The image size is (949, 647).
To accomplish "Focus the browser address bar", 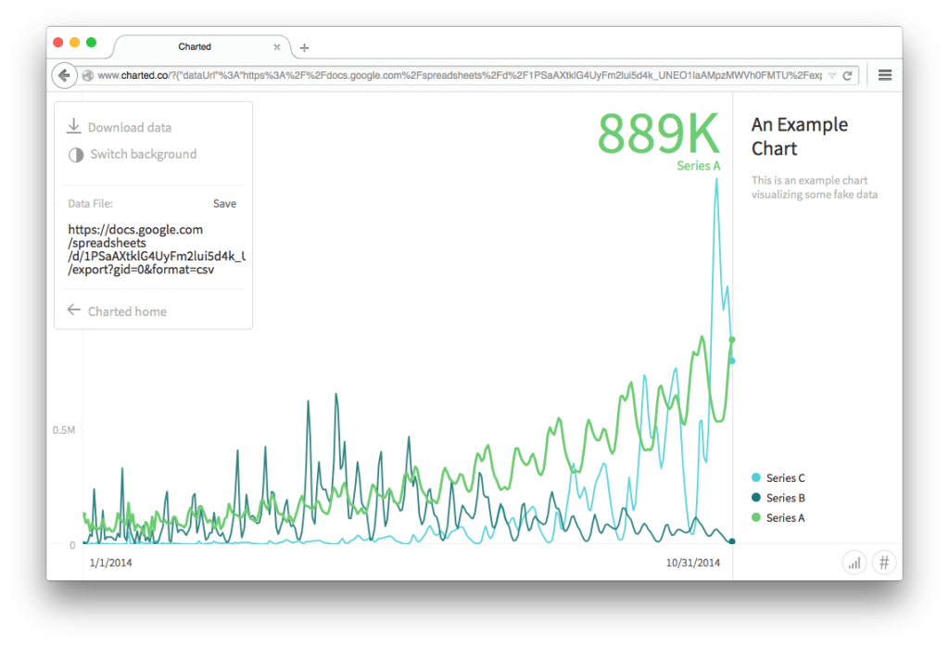I will tap(460, 76).
